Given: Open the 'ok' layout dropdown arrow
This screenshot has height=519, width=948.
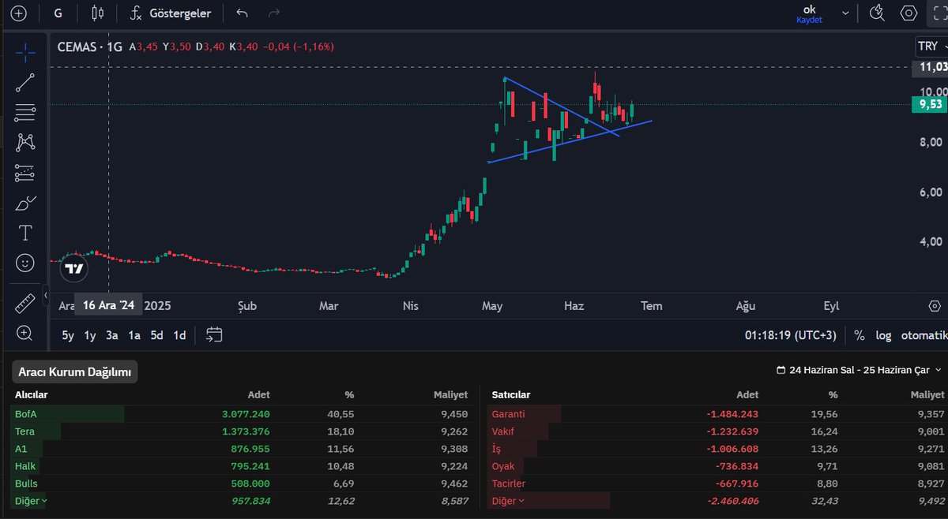Looking at the screenshot, I should [846, 13].
